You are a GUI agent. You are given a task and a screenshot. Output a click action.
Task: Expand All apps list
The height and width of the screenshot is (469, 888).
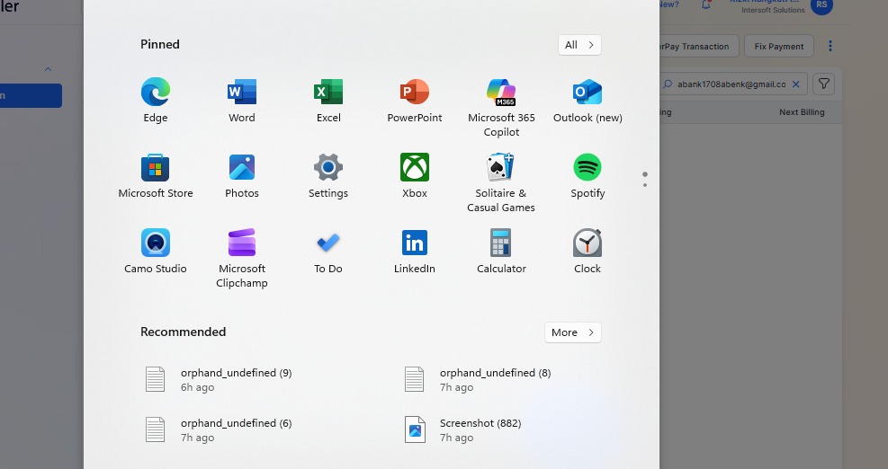tap(579, 45)
